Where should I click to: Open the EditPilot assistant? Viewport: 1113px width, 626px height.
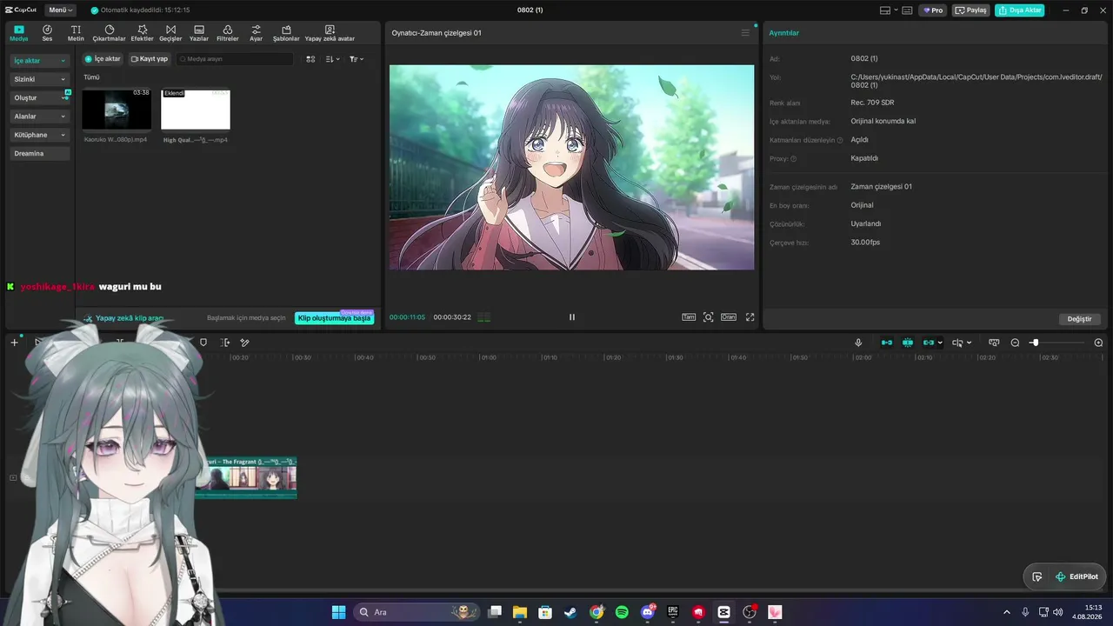pos(1076,576)
